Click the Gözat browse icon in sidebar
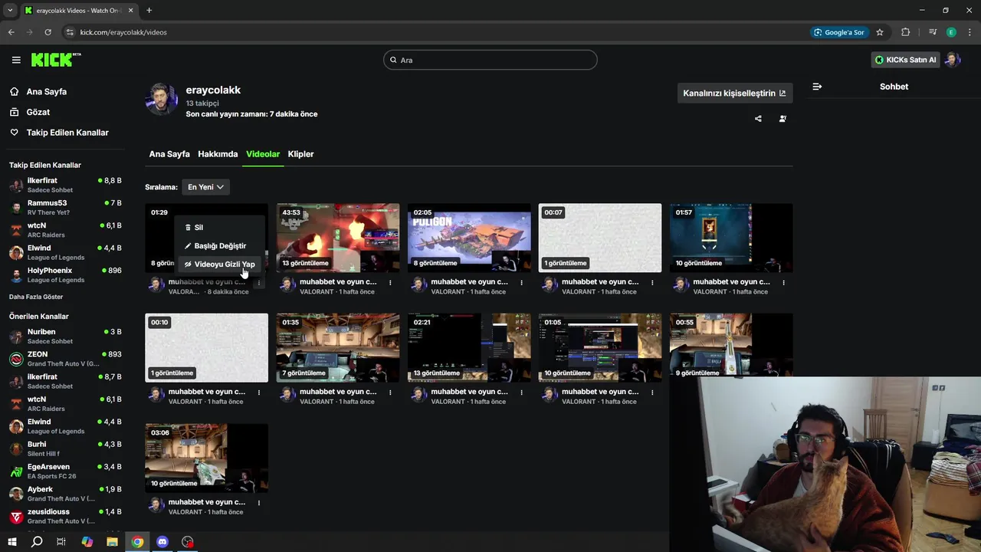This screenshot has height=552, width=981. [x=15, y=112]
